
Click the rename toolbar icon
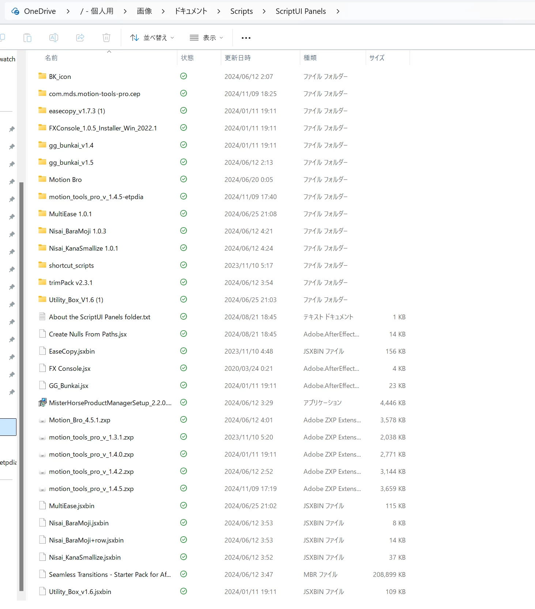point(54,38)
